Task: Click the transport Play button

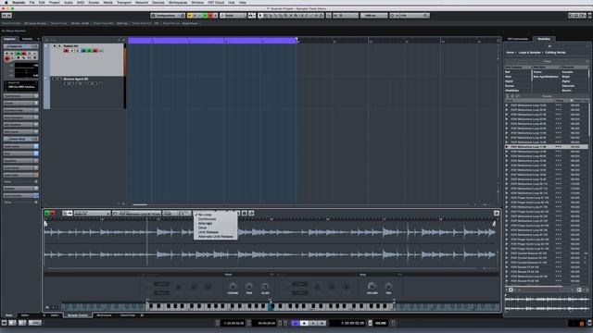Action: pyautogui.click(x=313, y=323)
